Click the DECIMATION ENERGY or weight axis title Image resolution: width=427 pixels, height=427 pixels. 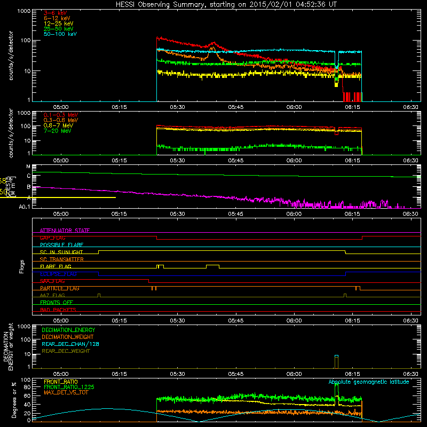(8, 346)
